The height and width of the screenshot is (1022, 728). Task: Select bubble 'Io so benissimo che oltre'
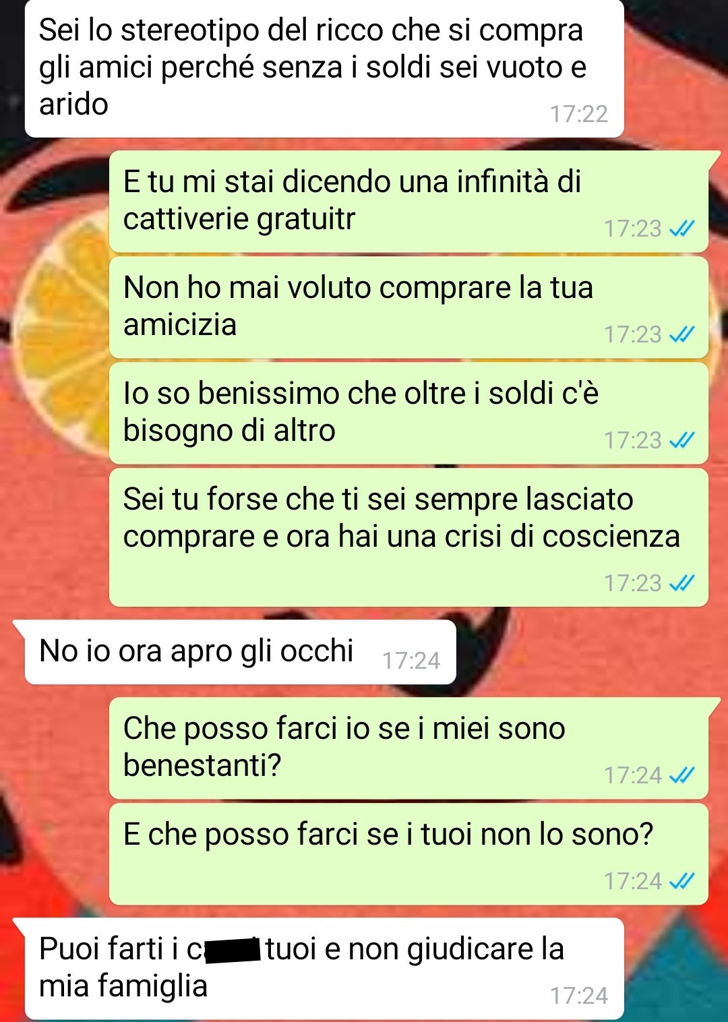(408, 413)
